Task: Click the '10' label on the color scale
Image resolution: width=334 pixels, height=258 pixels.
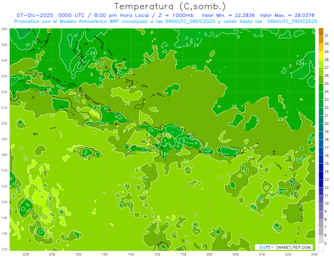Action: (326, 203)
